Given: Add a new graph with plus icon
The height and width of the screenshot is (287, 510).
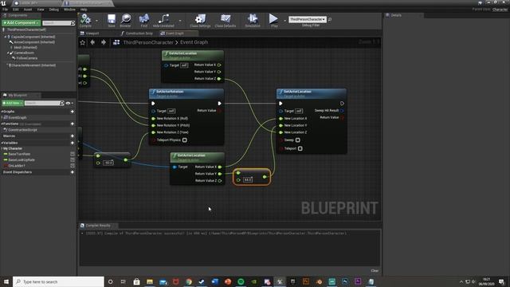Looking at the screenshot, I should [73, 112].
